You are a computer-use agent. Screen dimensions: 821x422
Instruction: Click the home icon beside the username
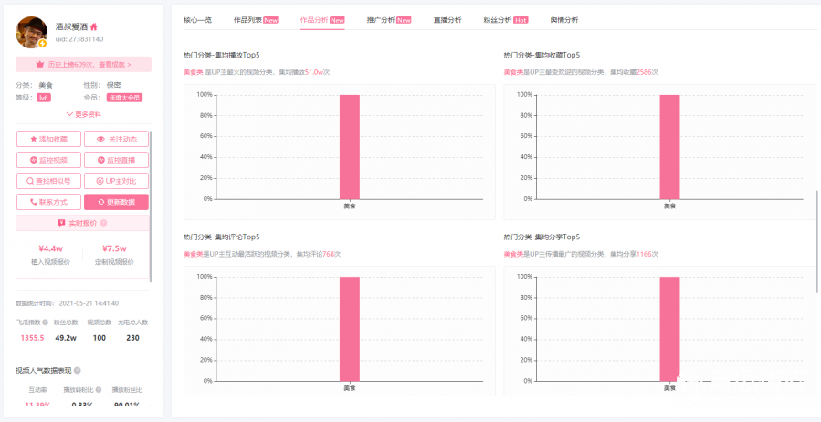[93, 26]
